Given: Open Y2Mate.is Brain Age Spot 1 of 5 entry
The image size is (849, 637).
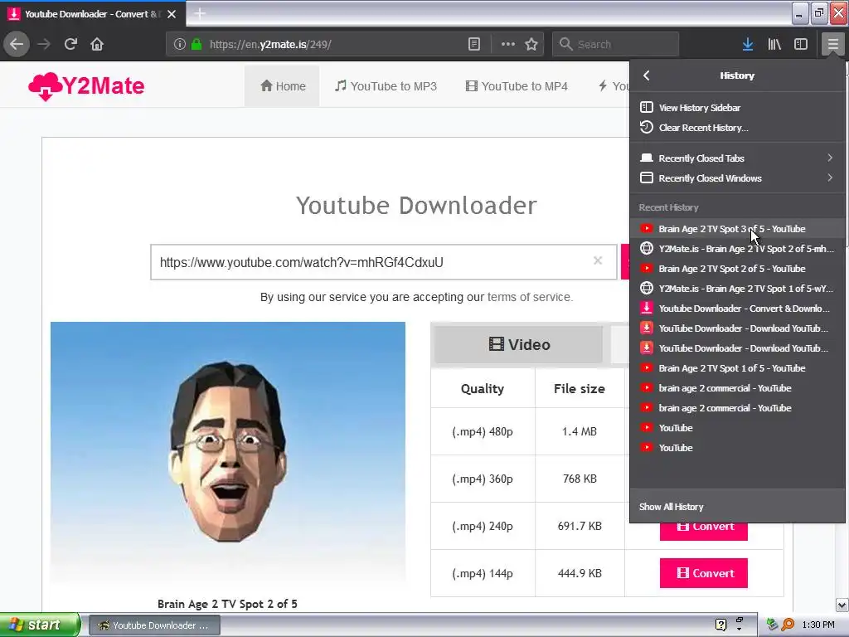Looking at the screenshot, I should (737, 289).
